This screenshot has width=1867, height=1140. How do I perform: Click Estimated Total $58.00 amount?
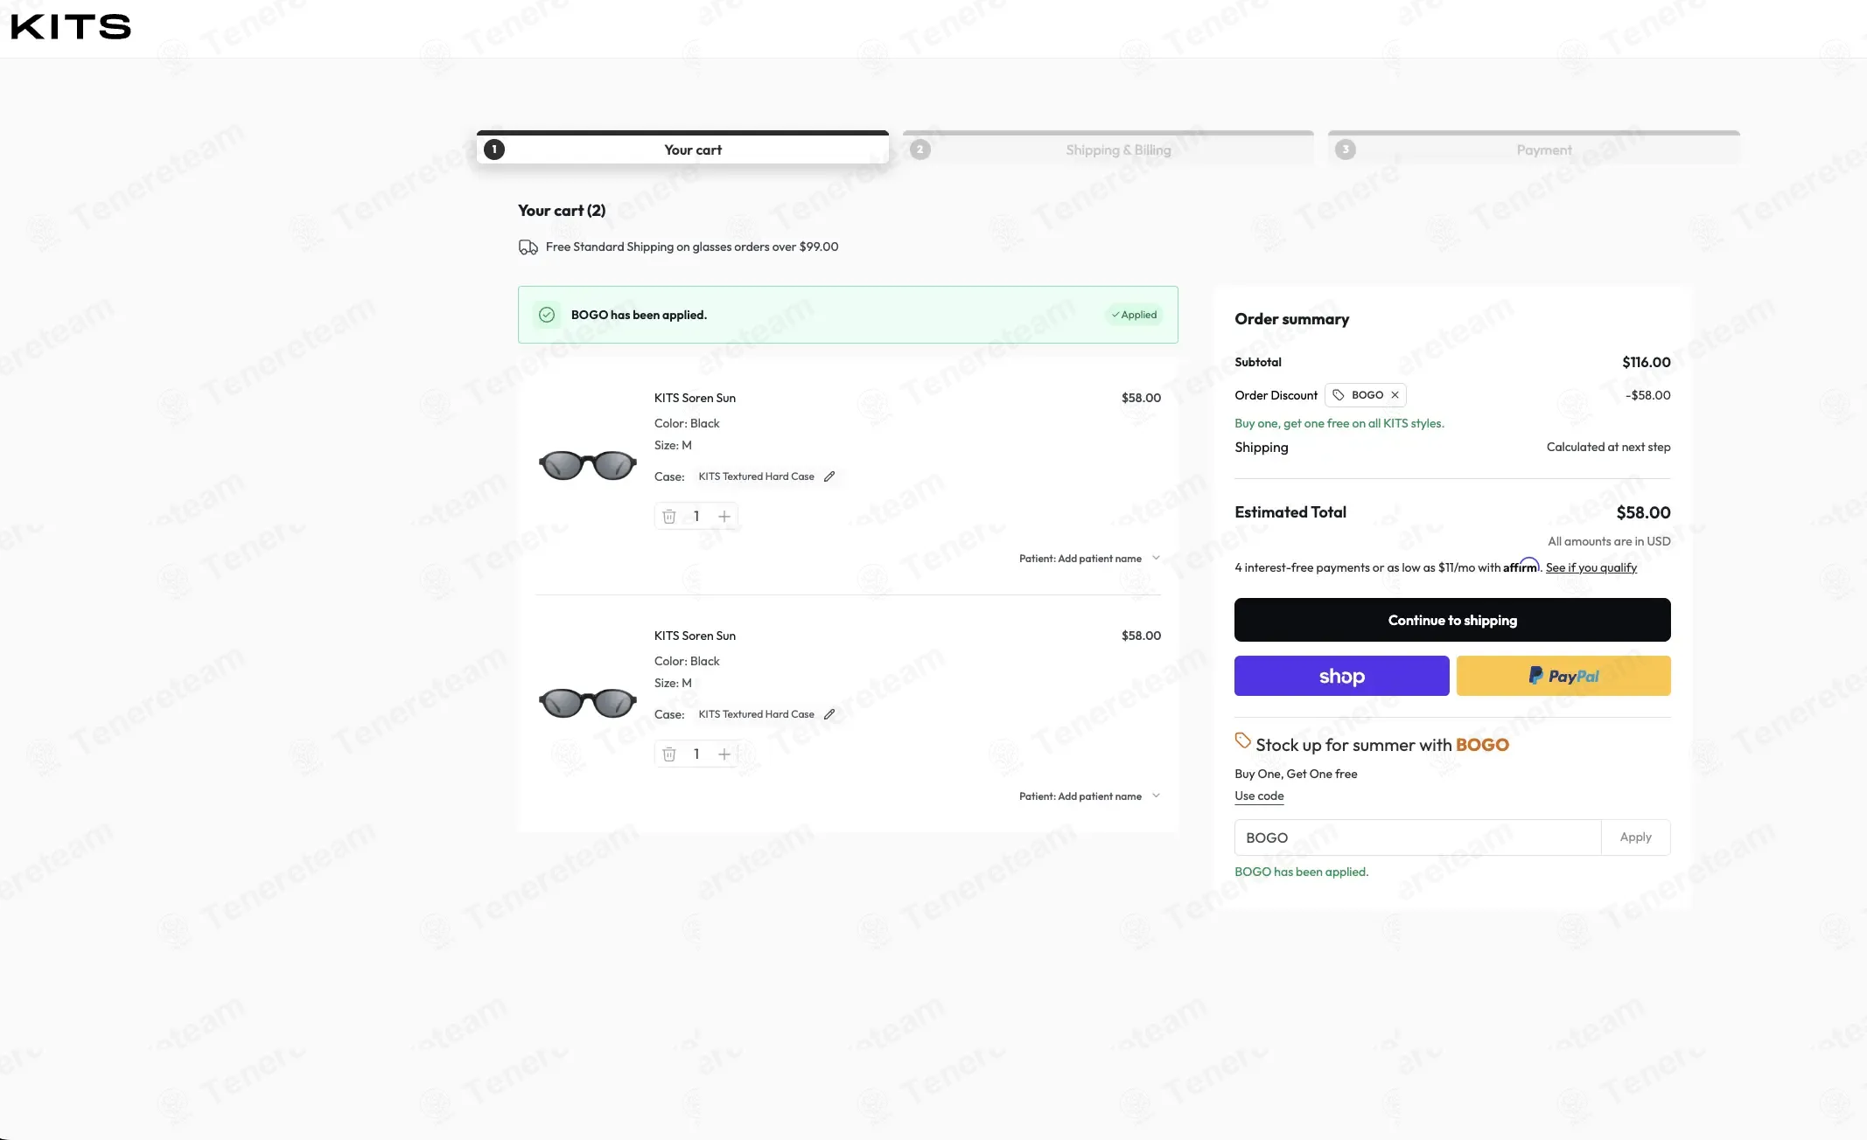(x=1643, y=512)
